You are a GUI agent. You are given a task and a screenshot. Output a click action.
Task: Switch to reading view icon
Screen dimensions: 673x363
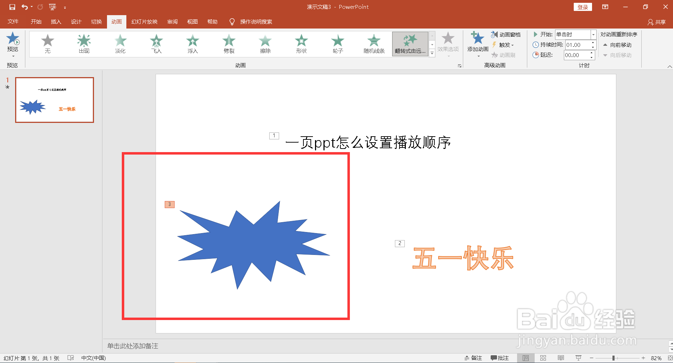tap(561, 358)
